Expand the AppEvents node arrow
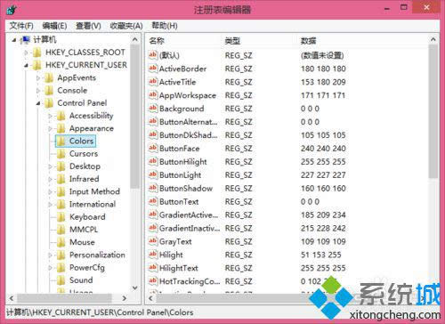The width and height of the screenshot is (445, 324). pyautogui.click(x=38, y=78)
